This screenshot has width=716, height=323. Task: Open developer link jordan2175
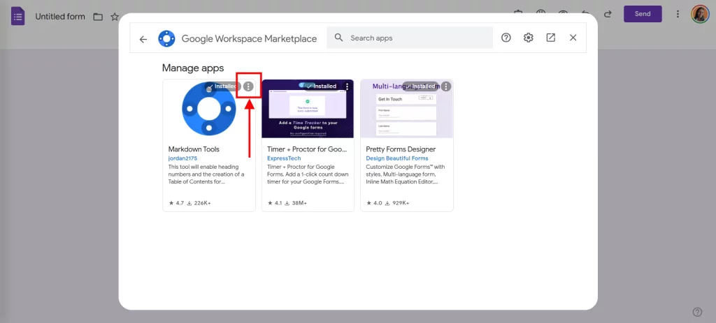(x=182, y=158)
